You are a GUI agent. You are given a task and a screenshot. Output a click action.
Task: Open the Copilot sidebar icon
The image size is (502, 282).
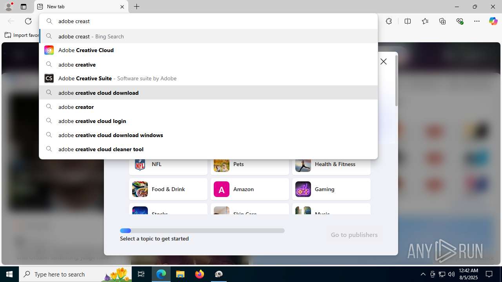pyautogui.click(x=493, y=21)
